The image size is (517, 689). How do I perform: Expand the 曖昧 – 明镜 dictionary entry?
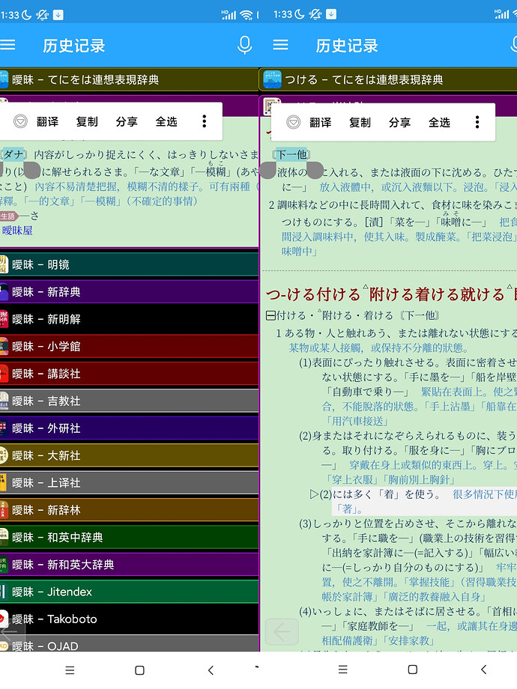coord(129,264)
